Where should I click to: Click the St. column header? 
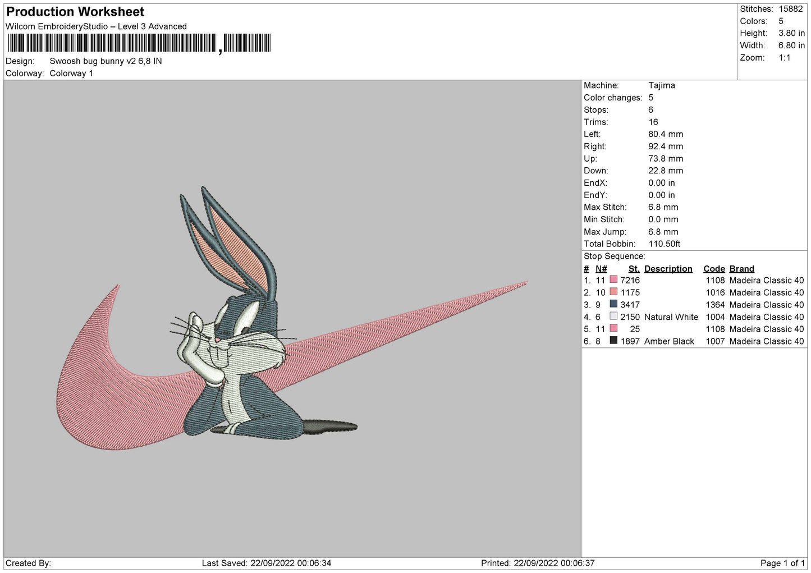point(634,269)
